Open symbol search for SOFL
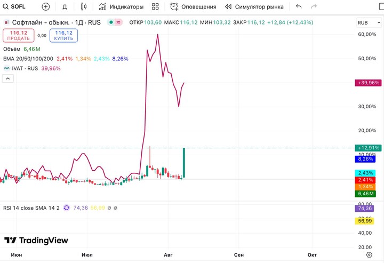Viewport: 384px width, 263px height. point(14,6)
